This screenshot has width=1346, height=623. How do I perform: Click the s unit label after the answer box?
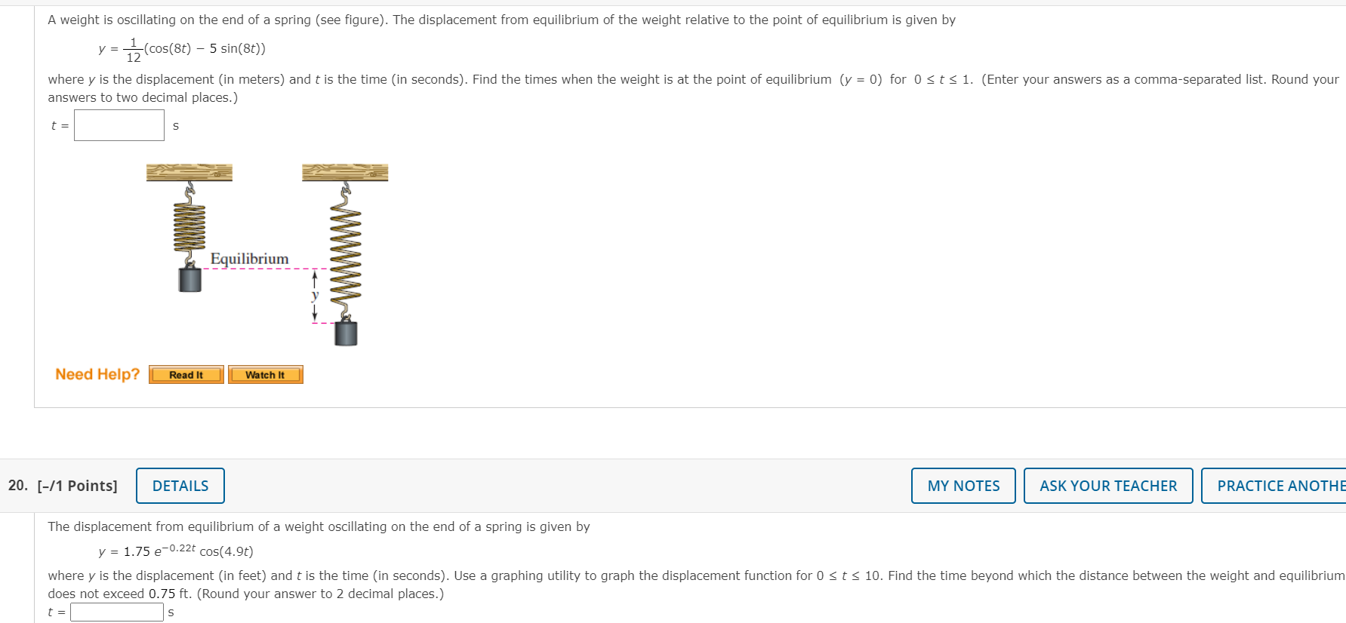pyautogui.click(x=174, y=126)
